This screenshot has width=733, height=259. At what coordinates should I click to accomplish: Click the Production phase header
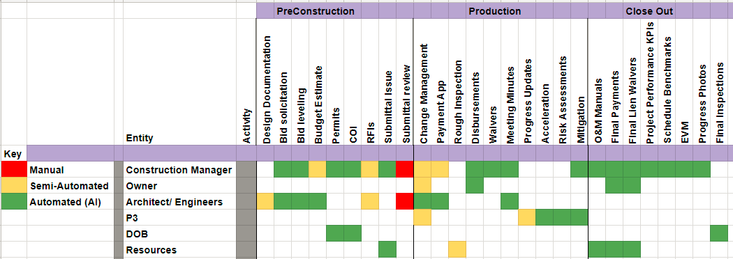point(494,11)
